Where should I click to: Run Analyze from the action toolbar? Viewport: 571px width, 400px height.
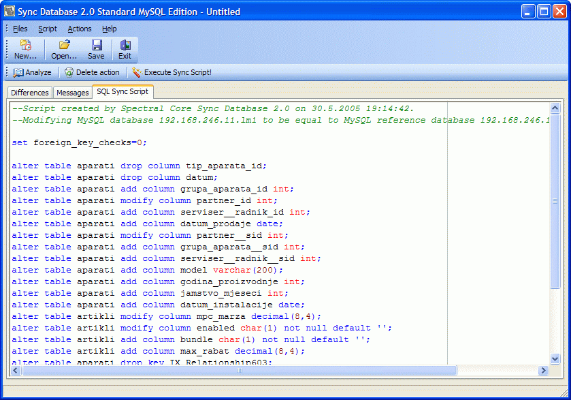[x=33, y=72]
